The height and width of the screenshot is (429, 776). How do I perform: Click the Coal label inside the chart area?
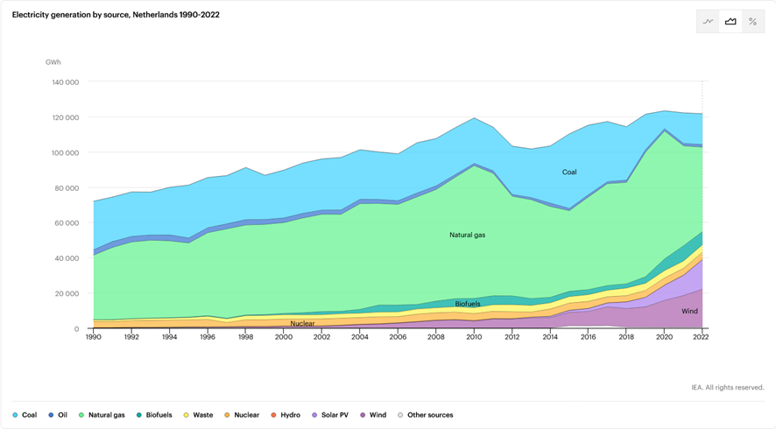[x=569, y=172]
